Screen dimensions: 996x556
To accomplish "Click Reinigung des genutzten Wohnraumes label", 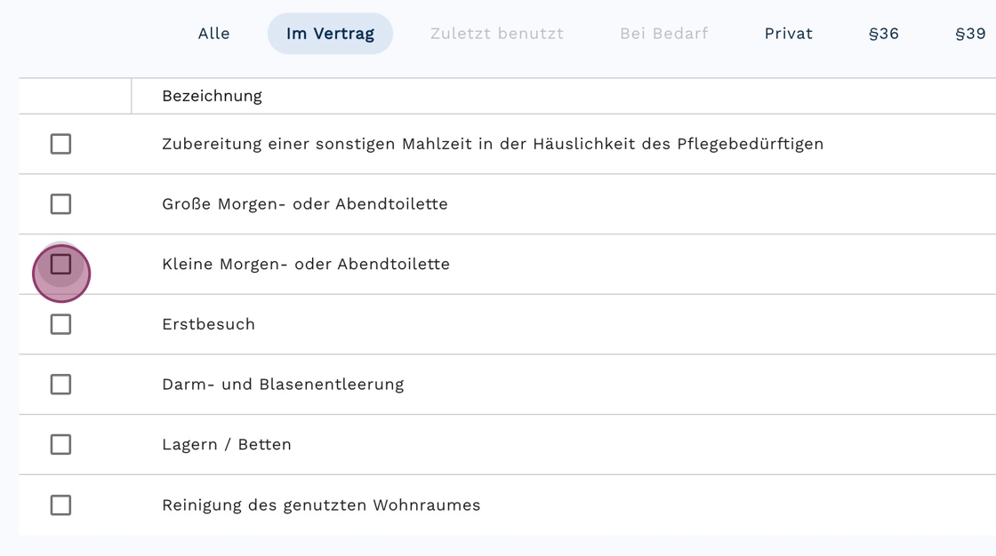I will pos(320,505).
